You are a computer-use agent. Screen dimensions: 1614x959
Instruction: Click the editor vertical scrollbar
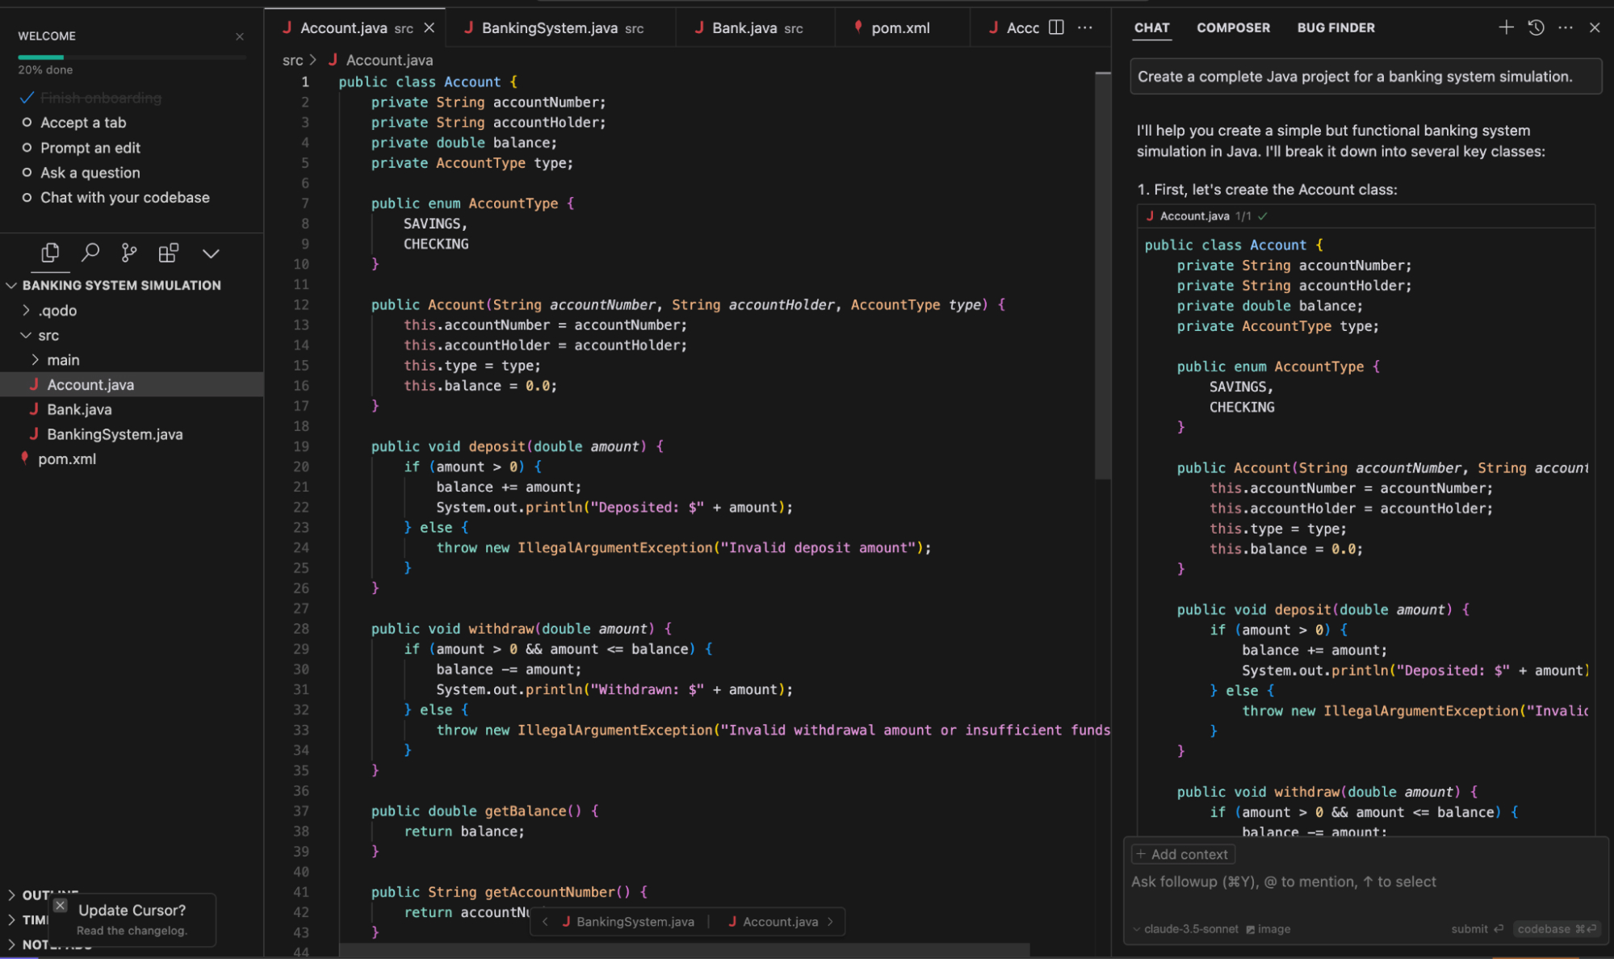pos(1103,274)
